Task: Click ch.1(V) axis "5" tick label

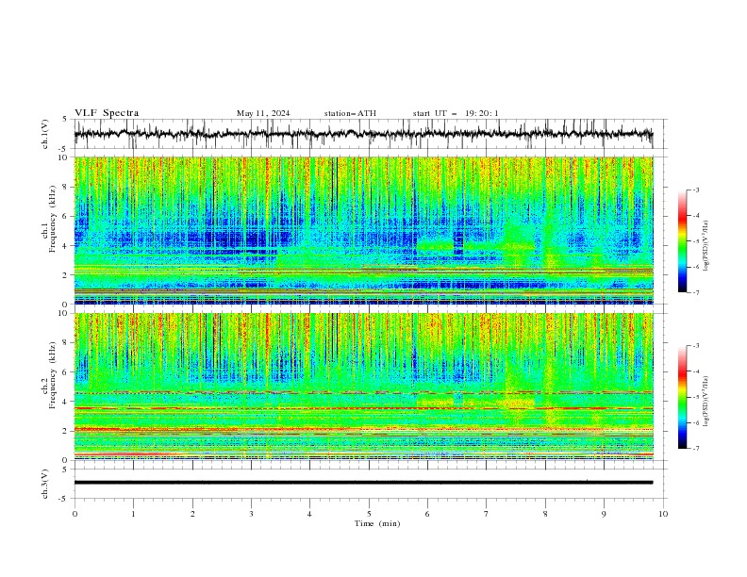Action: [66, 119]
